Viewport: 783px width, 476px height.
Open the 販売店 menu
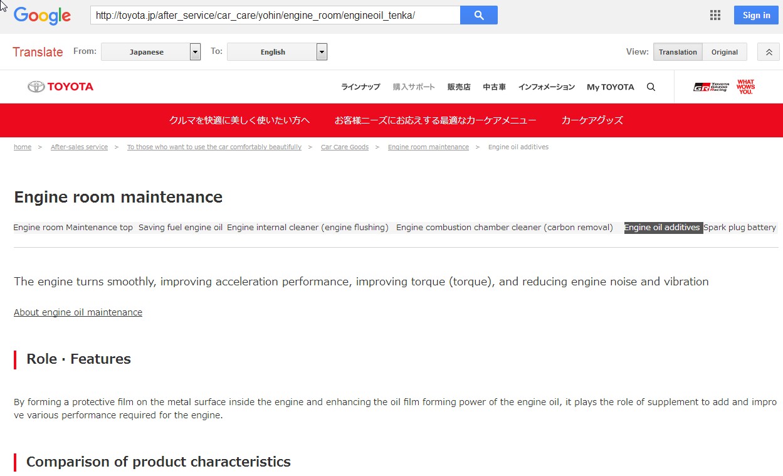click(x=459, y=87)
